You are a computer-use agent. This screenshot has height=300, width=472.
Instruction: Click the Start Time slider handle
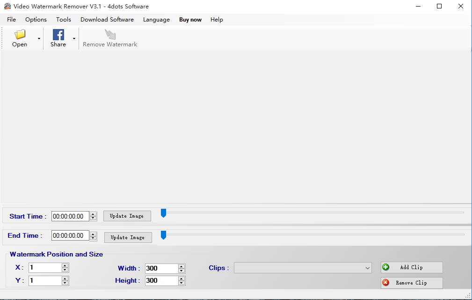(x=163, y=213)
